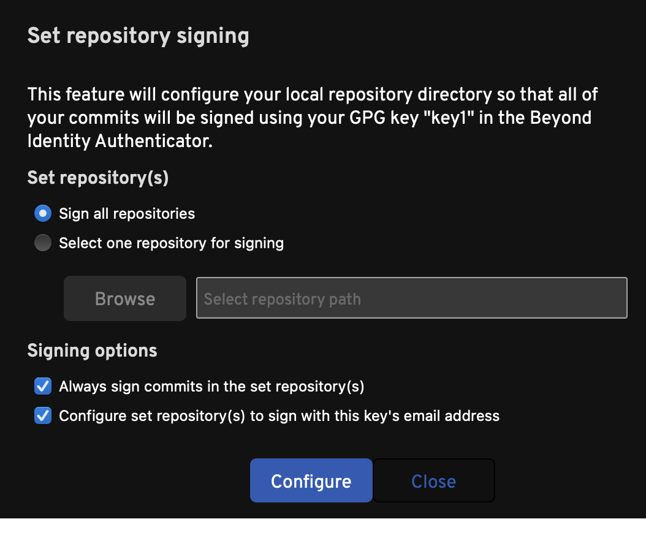The width and height of the screenshot is (646, 538).
Task: Choose Select one repository for signing radio
Action: tap(43, 243)
